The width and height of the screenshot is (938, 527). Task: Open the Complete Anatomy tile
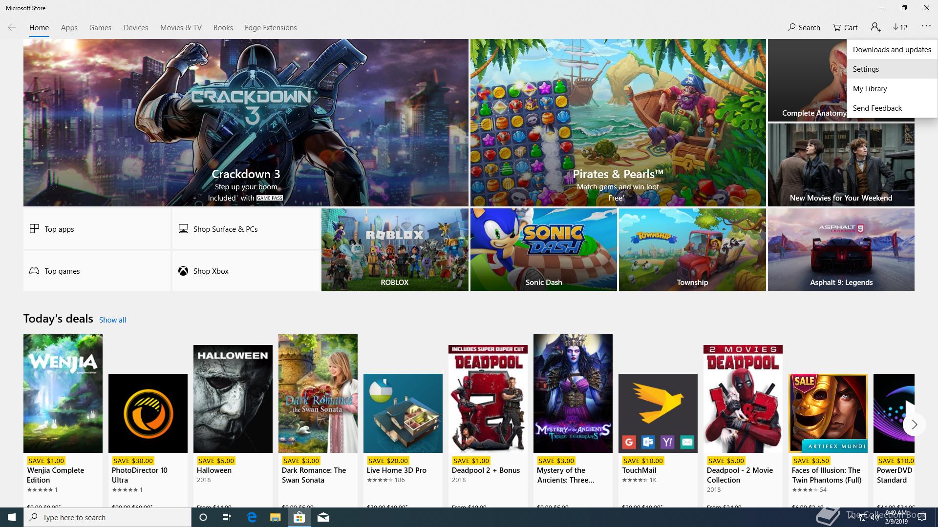click(x=807, y=81)
